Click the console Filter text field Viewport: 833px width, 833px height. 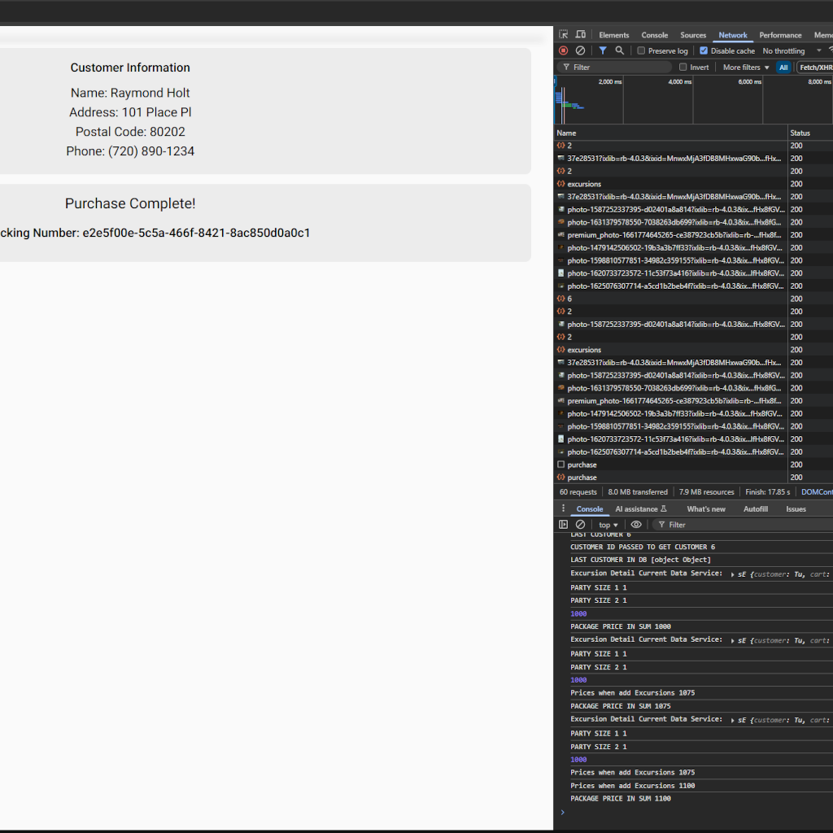(x=744, y=525)
